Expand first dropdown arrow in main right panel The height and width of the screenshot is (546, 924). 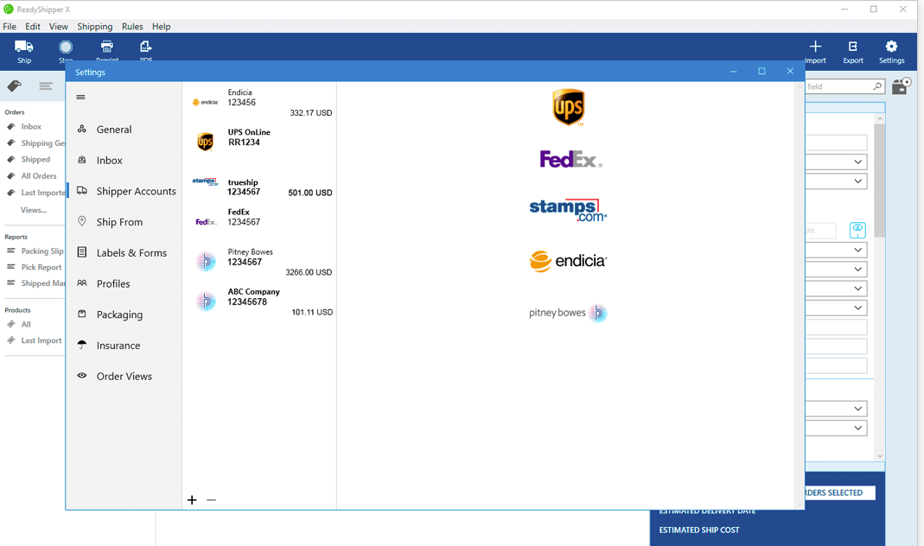[857, 162]
